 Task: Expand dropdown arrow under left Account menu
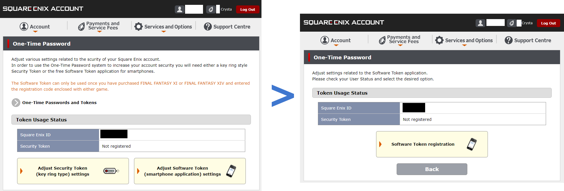tap(35, 32)
